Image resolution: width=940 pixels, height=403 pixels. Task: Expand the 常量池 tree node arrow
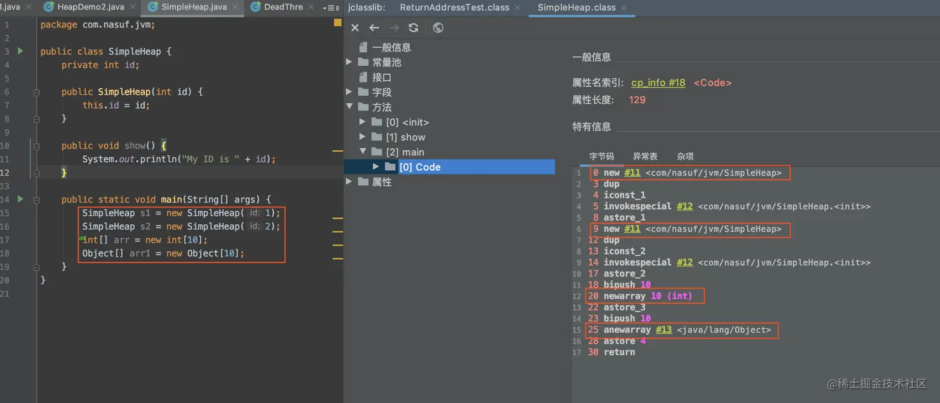[349, 62]
